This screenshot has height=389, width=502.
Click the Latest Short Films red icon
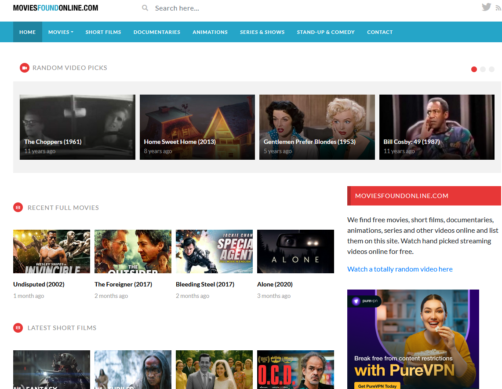(x=18, y=327)
